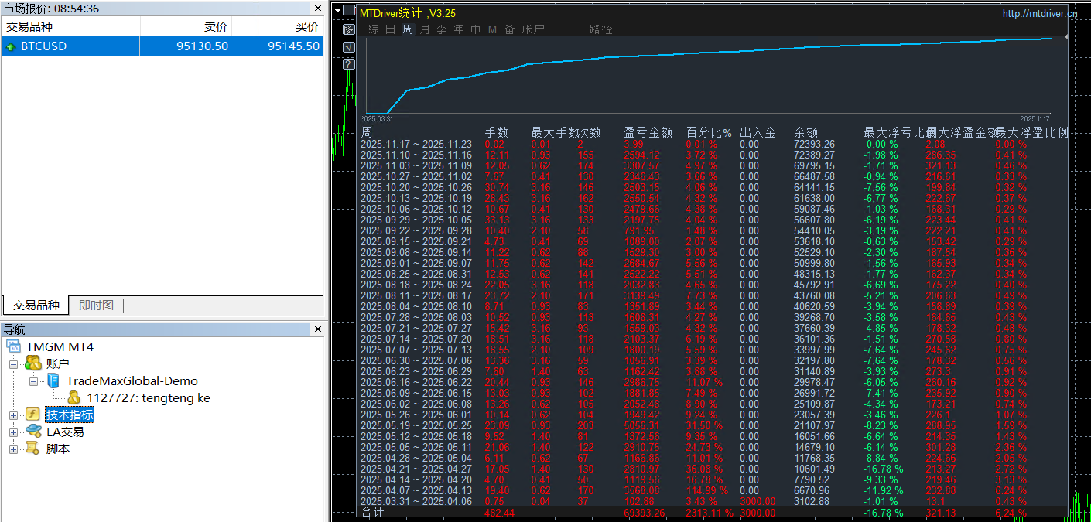Click the TradeMaxGlobal-Demo server icon
The image size is (1091, 522).
pos(53,380)
